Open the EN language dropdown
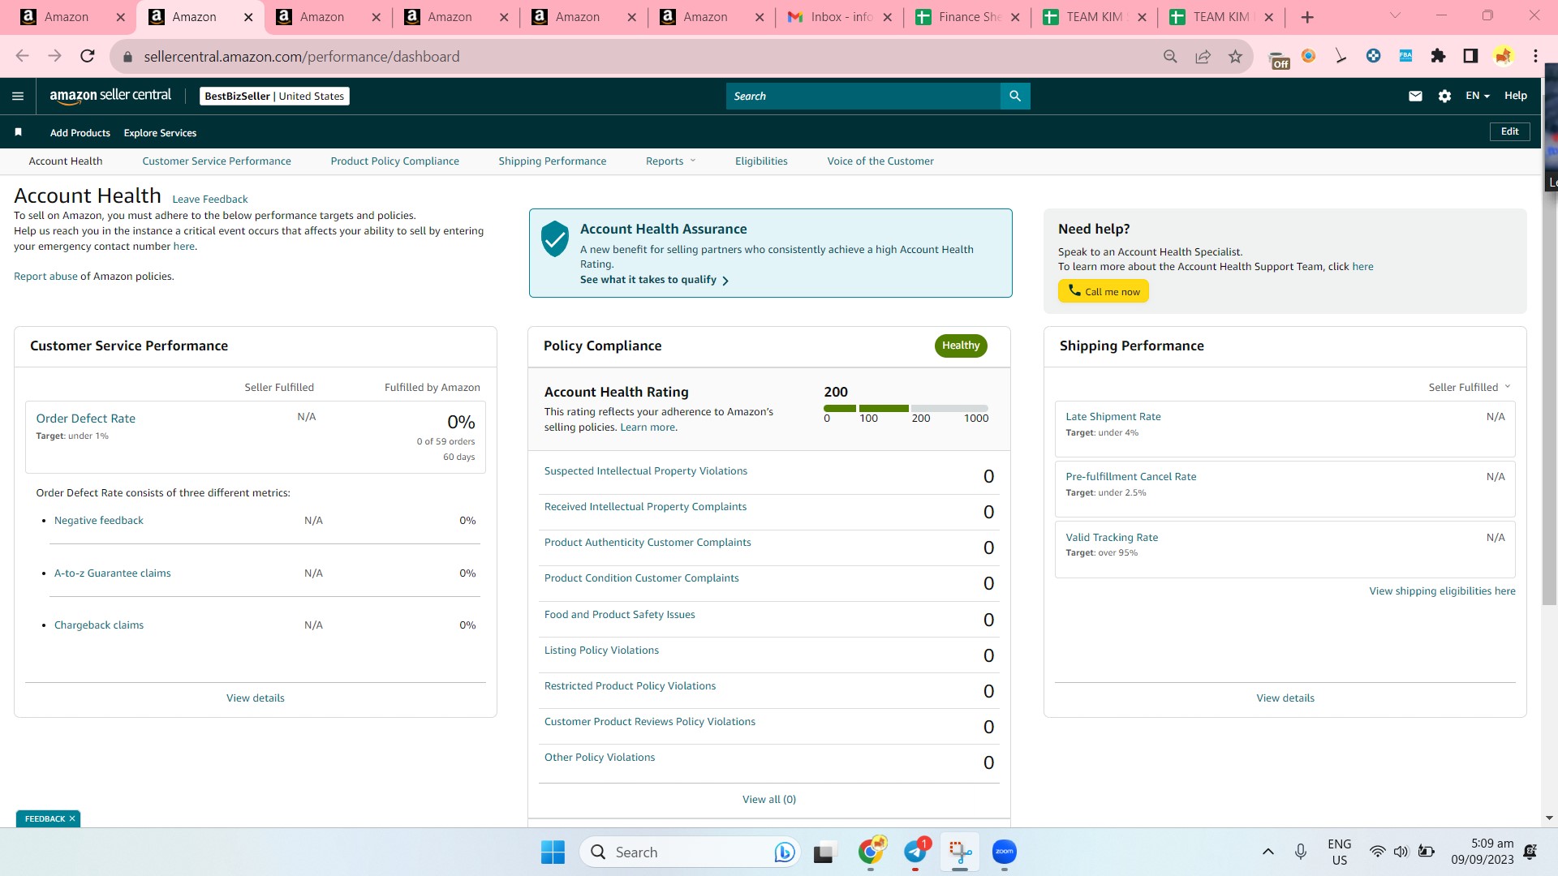This screenshot has width=1558, height=876. point(1477,96)
